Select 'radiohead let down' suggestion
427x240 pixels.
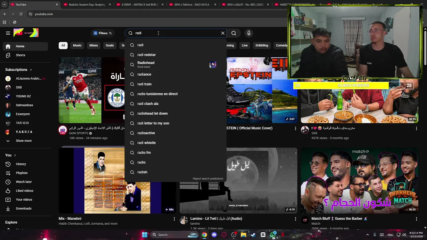(176, 113)
